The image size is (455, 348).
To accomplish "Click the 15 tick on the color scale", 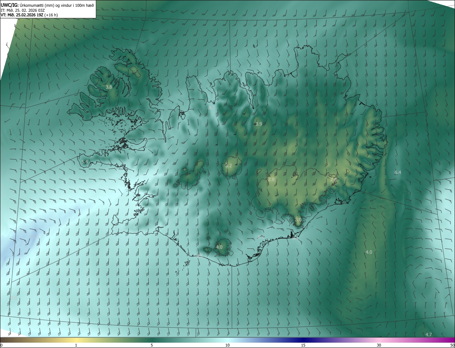I will click(x=303, y=345).
